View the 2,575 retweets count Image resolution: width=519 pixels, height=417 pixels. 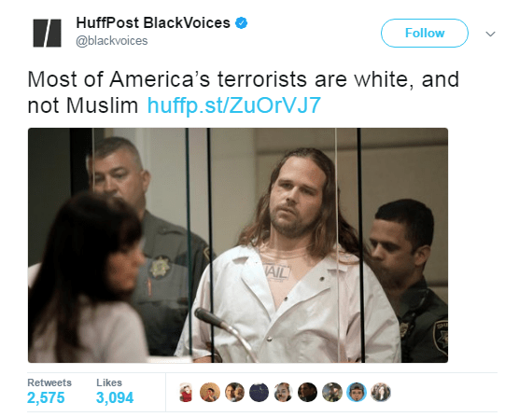46,397
